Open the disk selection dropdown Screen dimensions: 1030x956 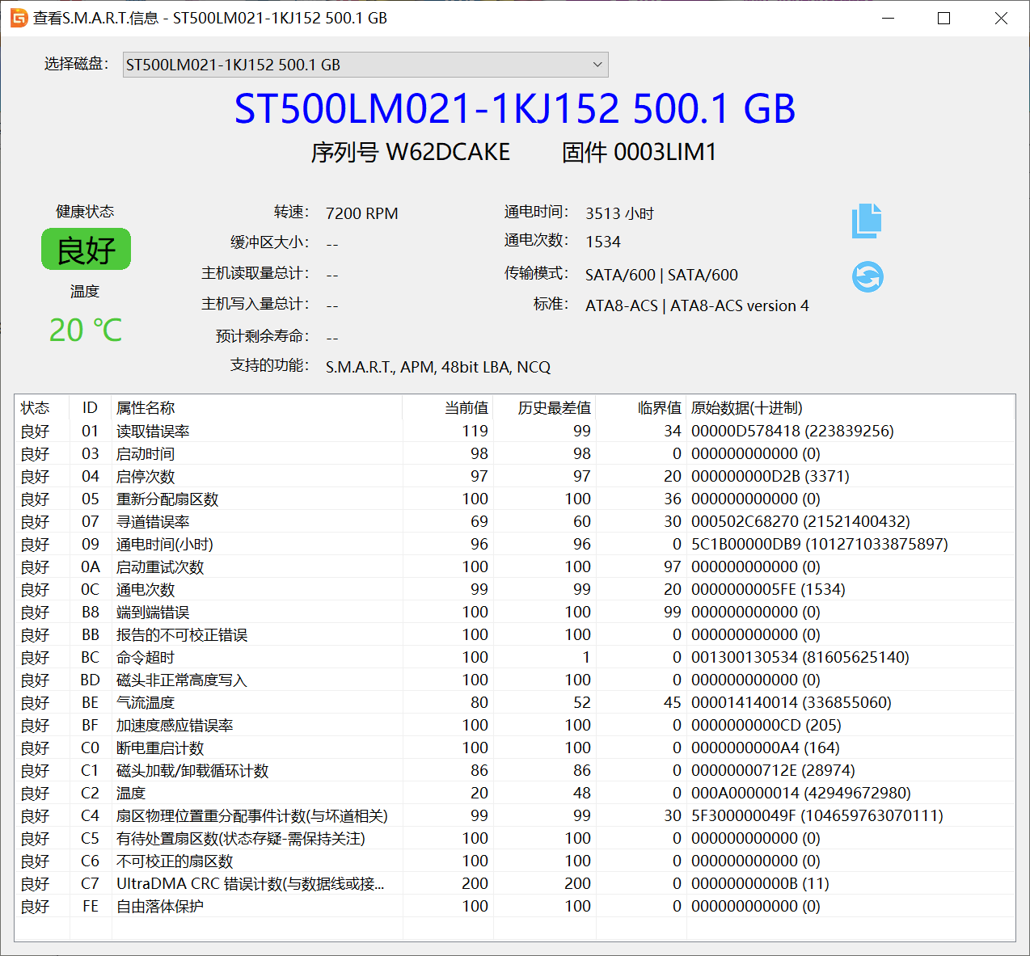365,65
